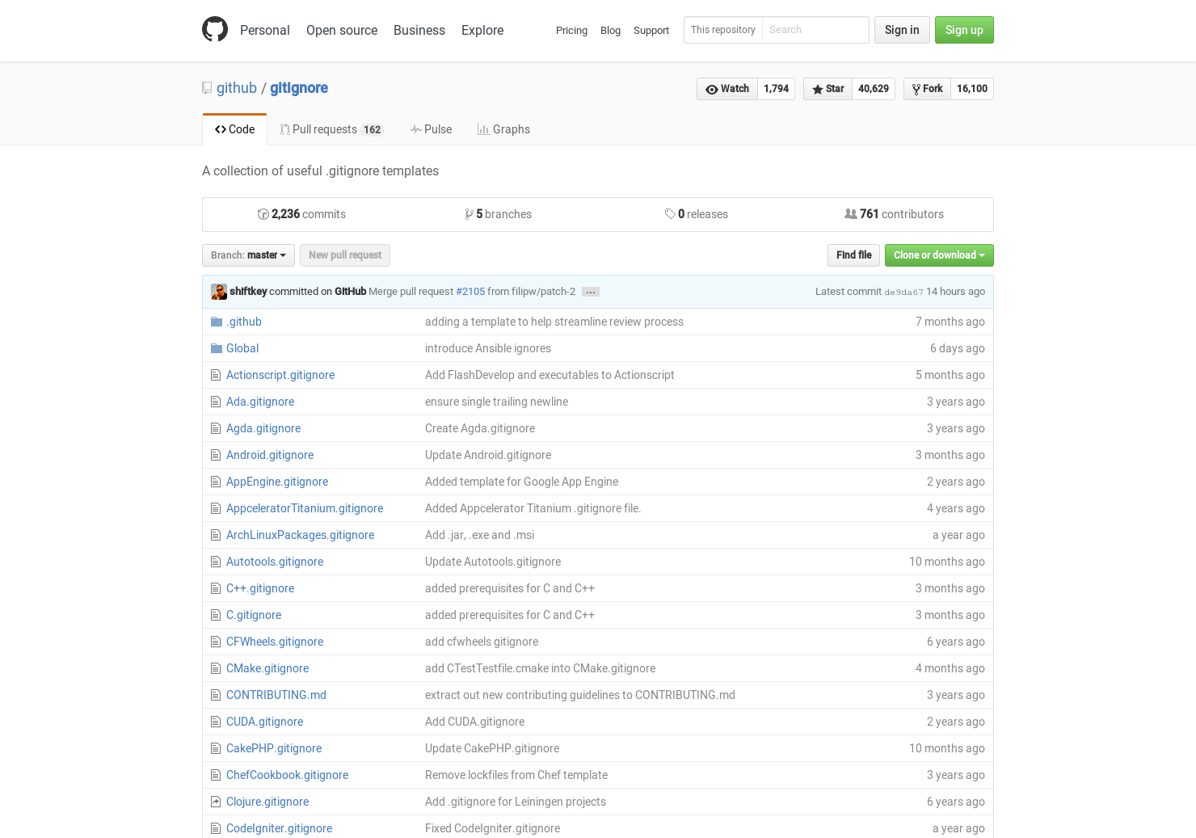This screenshot has height=838, width=1196.
Task: Fork the repository
Action: click(x=928, y=89)
